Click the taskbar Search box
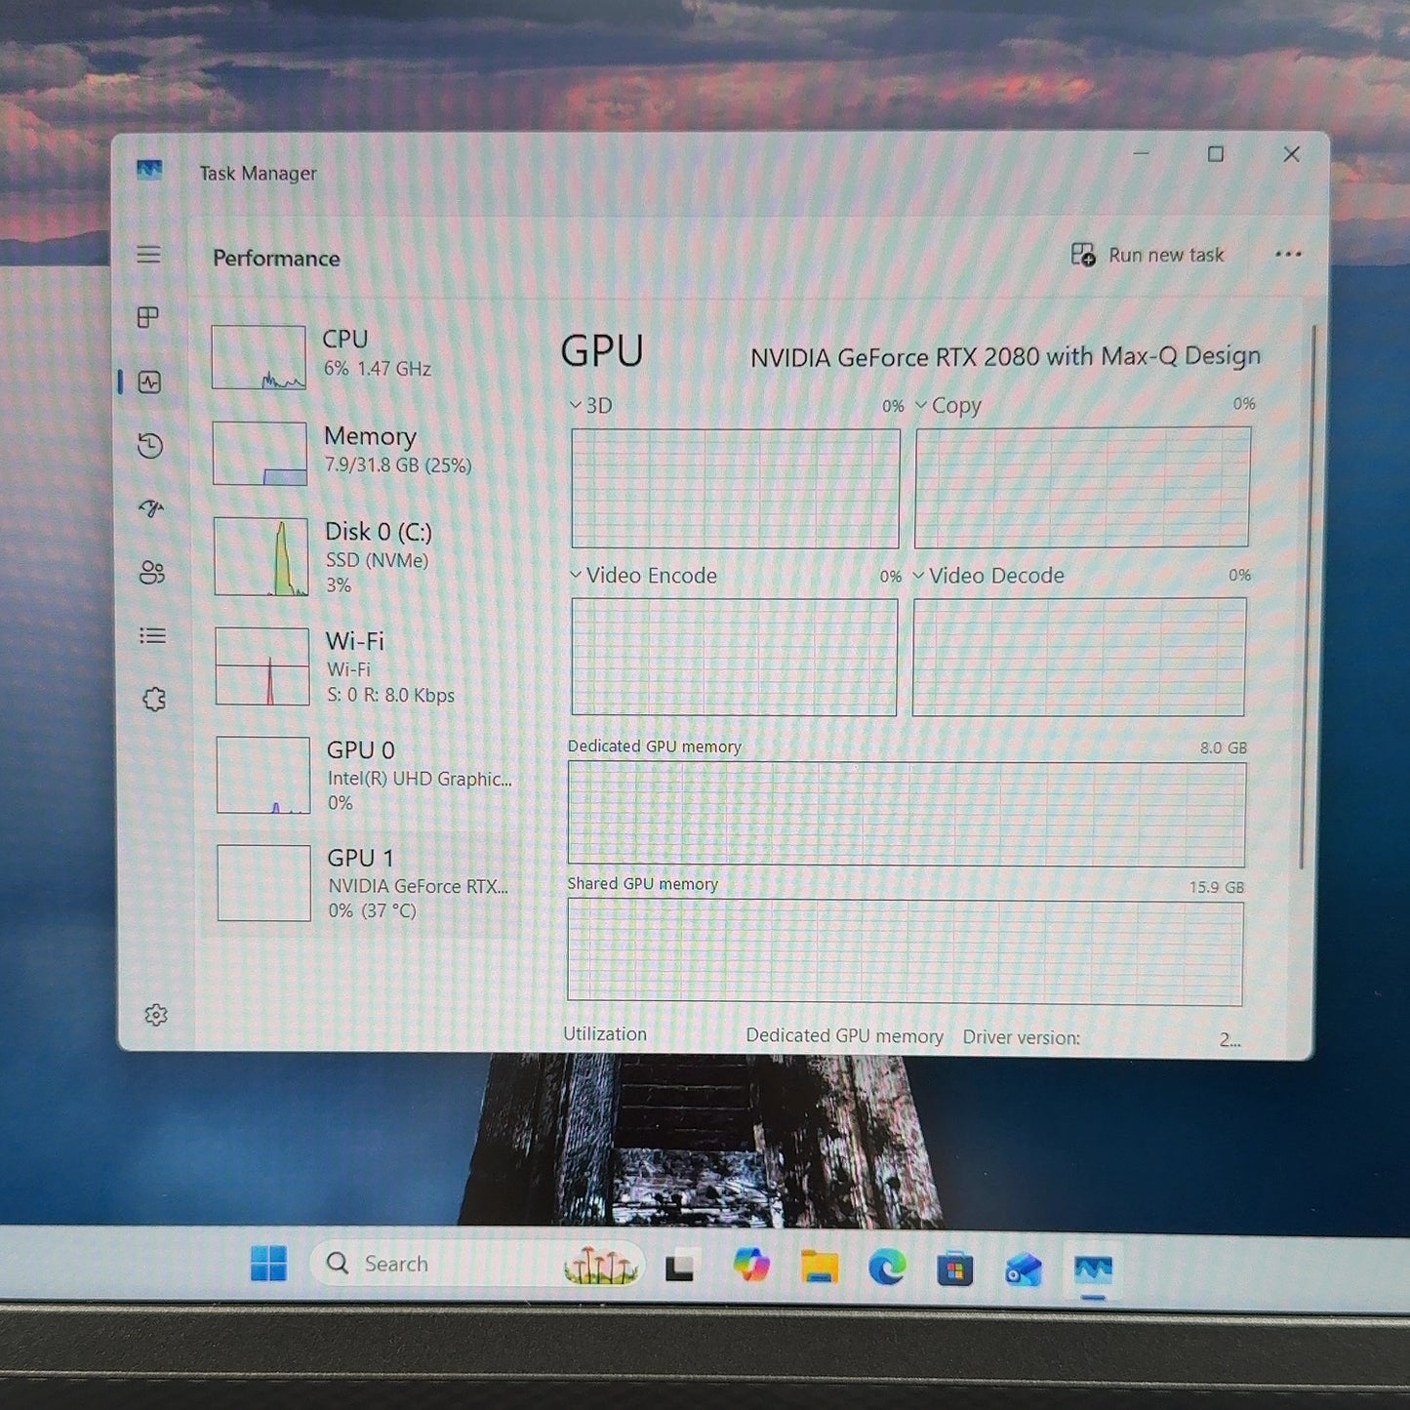The image size is (1410, 1410). (x=478, y=1264)
